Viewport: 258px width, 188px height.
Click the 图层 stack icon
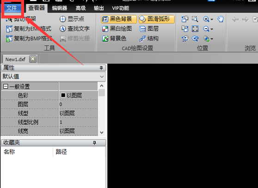pyautogui.click(x=143, y=29)
